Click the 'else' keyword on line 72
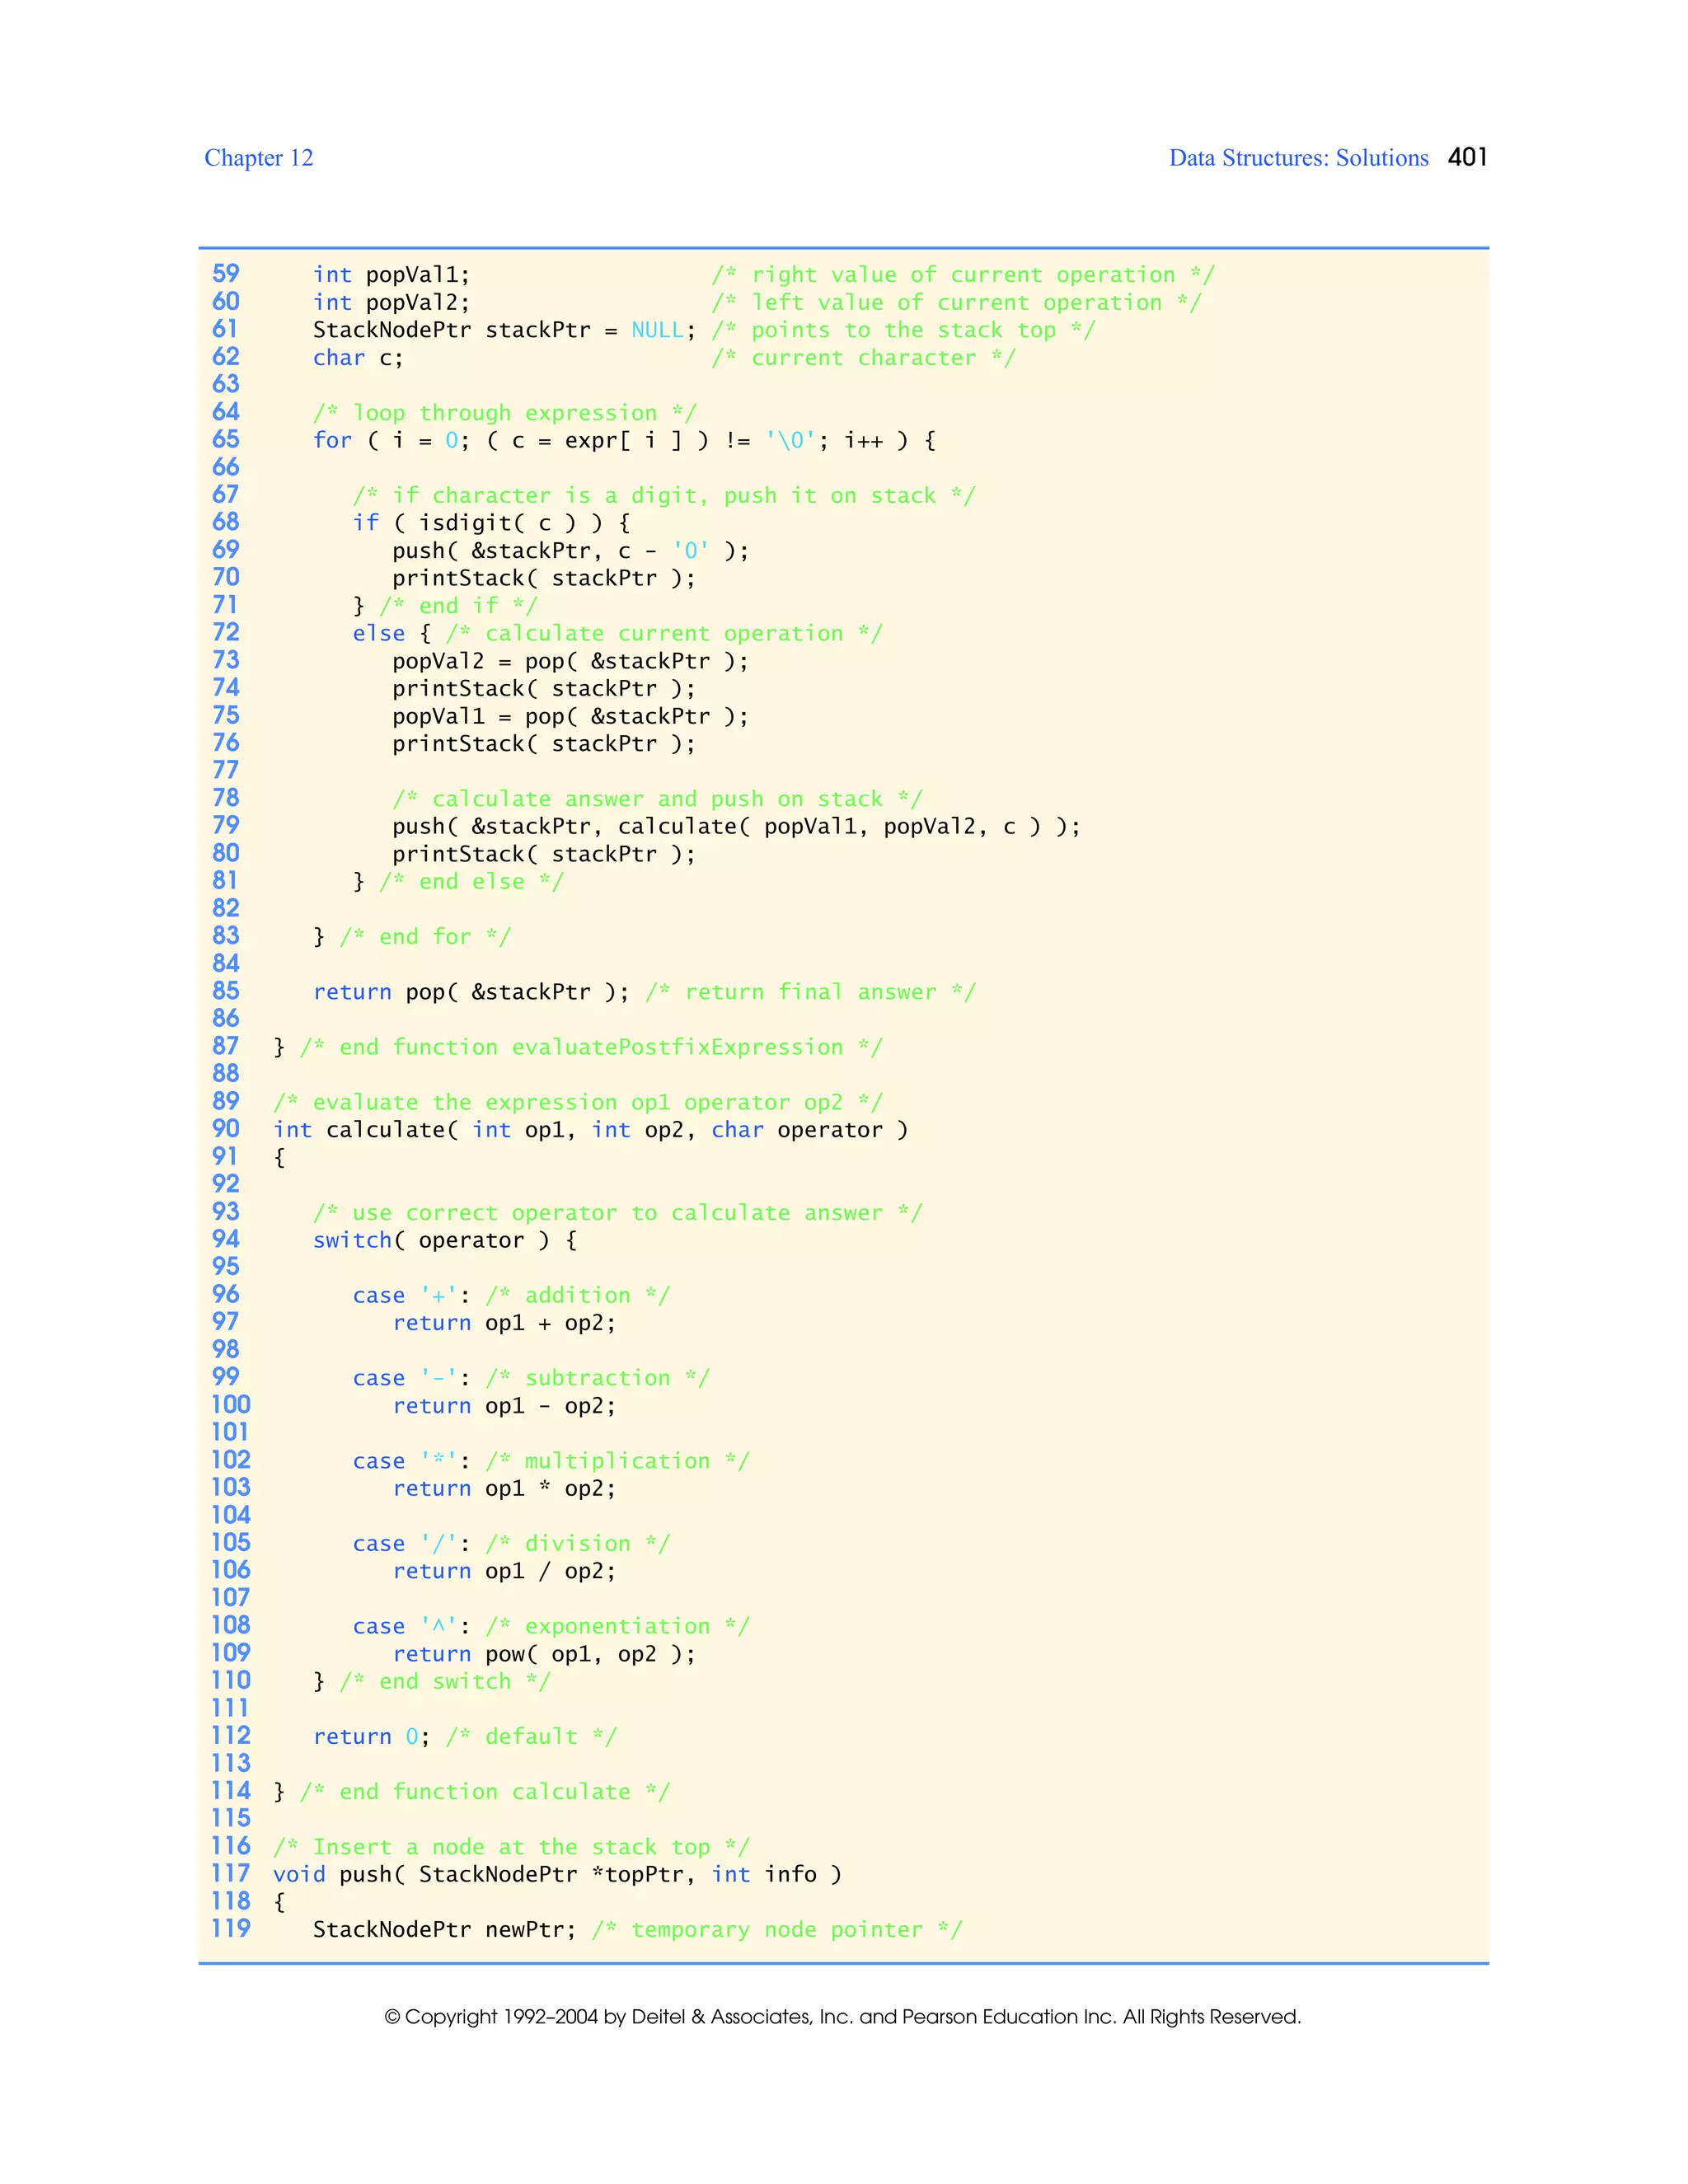 coord(378,633)
